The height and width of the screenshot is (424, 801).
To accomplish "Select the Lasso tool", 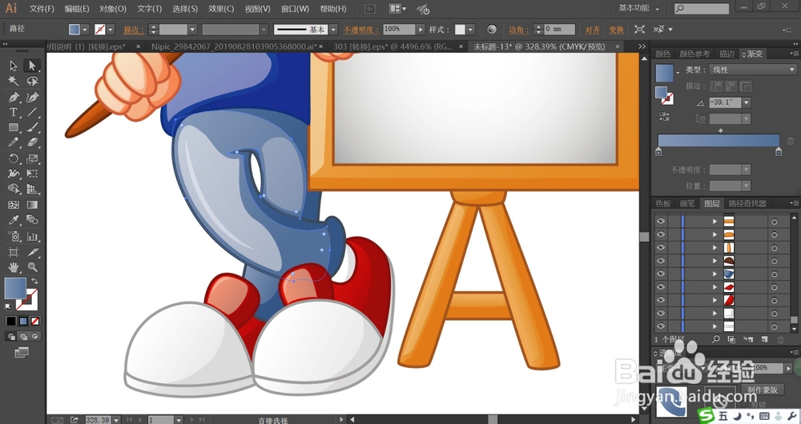I will (x=32, y=81).
